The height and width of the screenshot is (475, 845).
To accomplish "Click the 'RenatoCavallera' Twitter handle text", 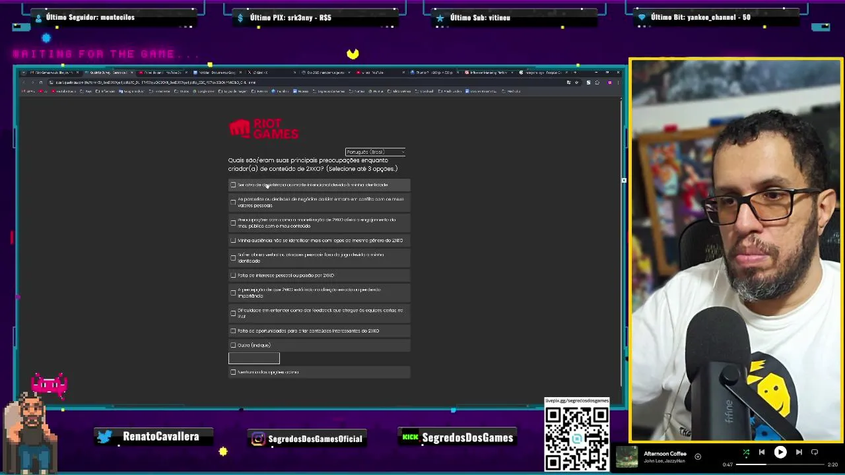I will tap(160, 437).
